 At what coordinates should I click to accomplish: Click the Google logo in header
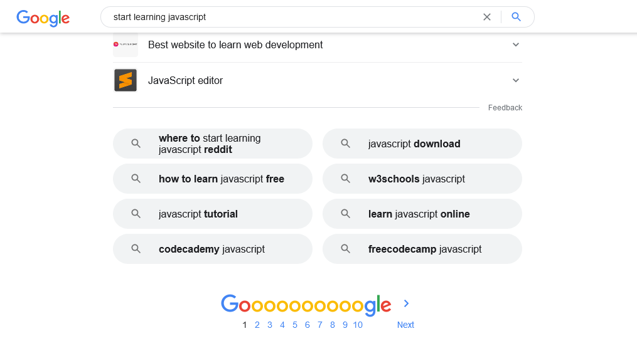(43, 18)
